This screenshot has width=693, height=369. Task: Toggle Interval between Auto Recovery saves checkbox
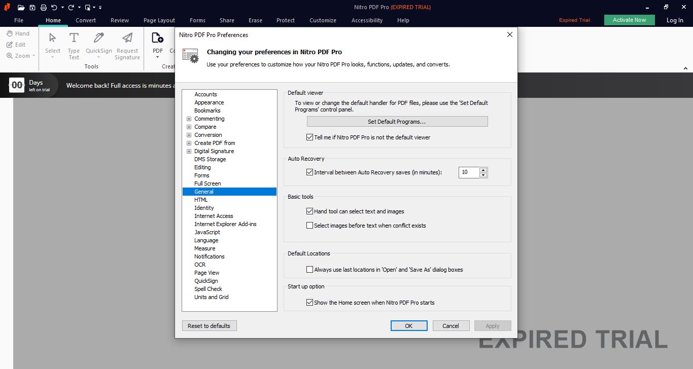pos(310,172)
